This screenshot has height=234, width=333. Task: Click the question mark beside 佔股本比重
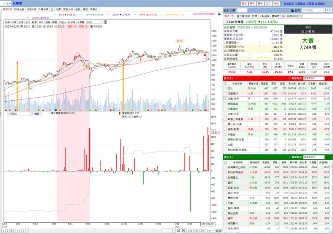click(250, 55)
